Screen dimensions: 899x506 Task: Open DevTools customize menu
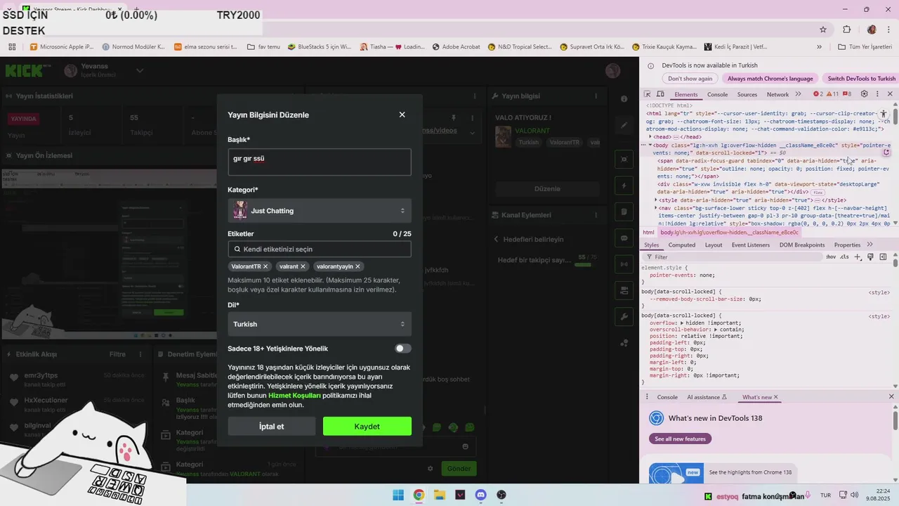(x=877, y=94)
